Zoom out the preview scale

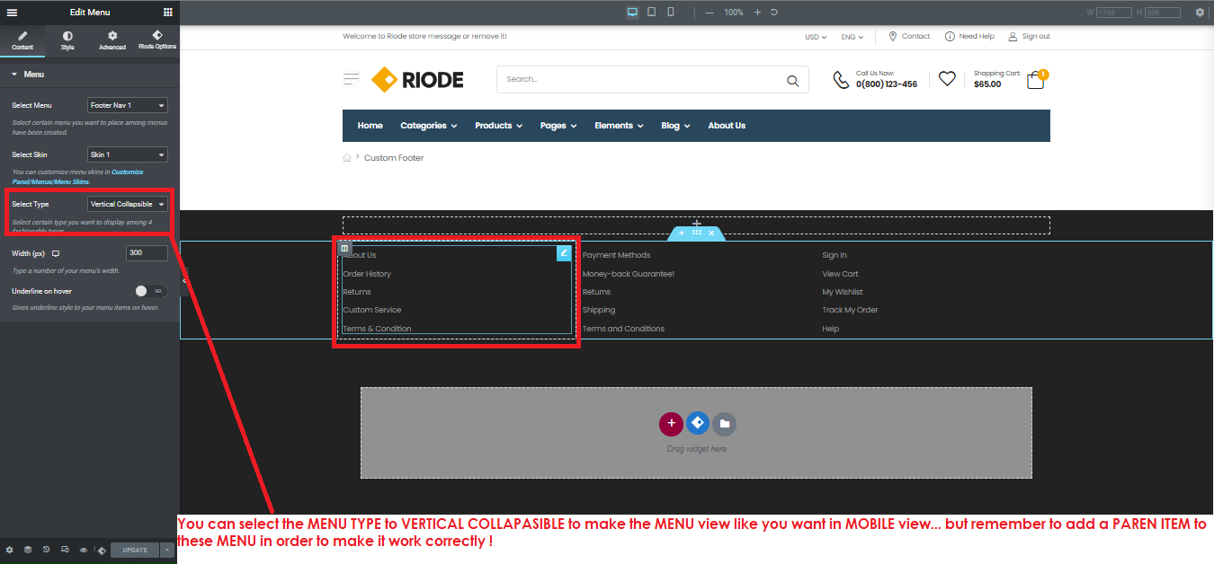tap(710, 13)
